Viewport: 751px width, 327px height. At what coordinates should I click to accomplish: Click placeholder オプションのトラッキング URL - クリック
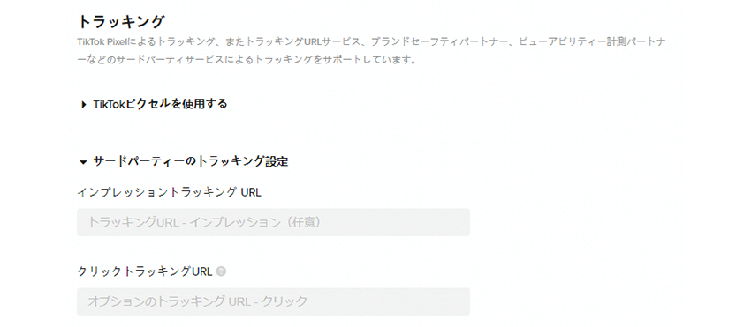197,301
